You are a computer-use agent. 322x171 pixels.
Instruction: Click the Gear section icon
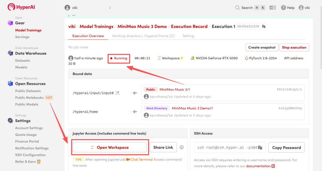click(x=10, y=23)
